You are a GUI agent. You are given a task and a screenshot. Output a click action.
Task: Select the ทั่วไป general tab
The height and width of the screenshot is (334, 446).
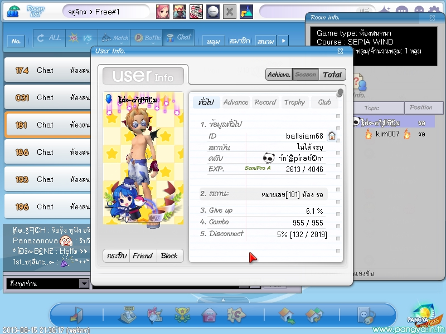tap(206, 102)
